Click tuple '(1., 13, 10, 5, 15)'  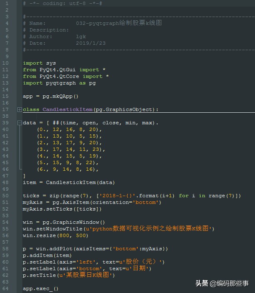tap(69, 136)
